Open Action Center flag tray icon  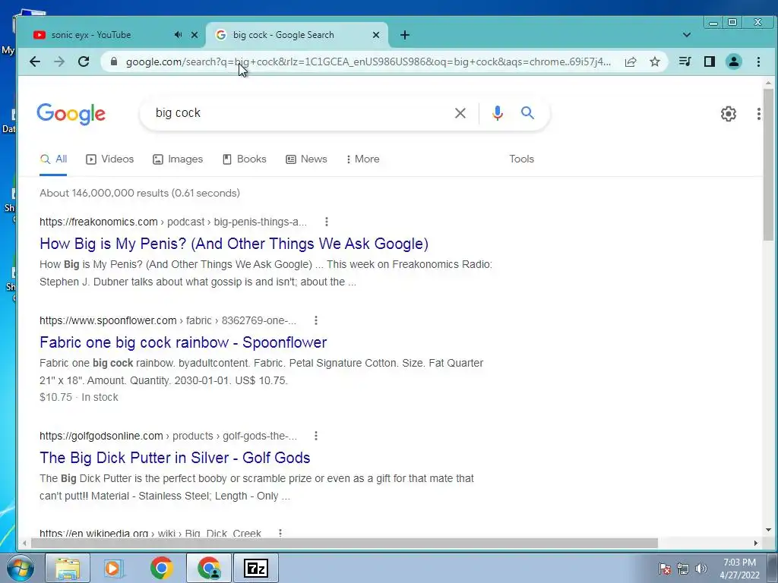(665, 569)
